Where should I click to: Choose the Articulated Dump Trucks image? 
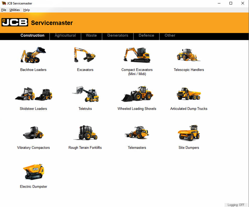(189, 94)
